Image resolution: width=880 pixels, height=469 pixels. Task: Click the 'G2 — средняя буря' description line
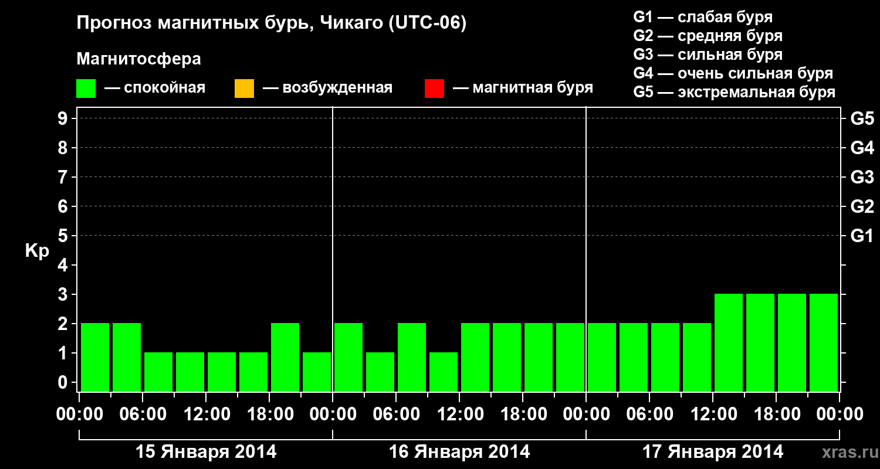(x=708, y=36)
